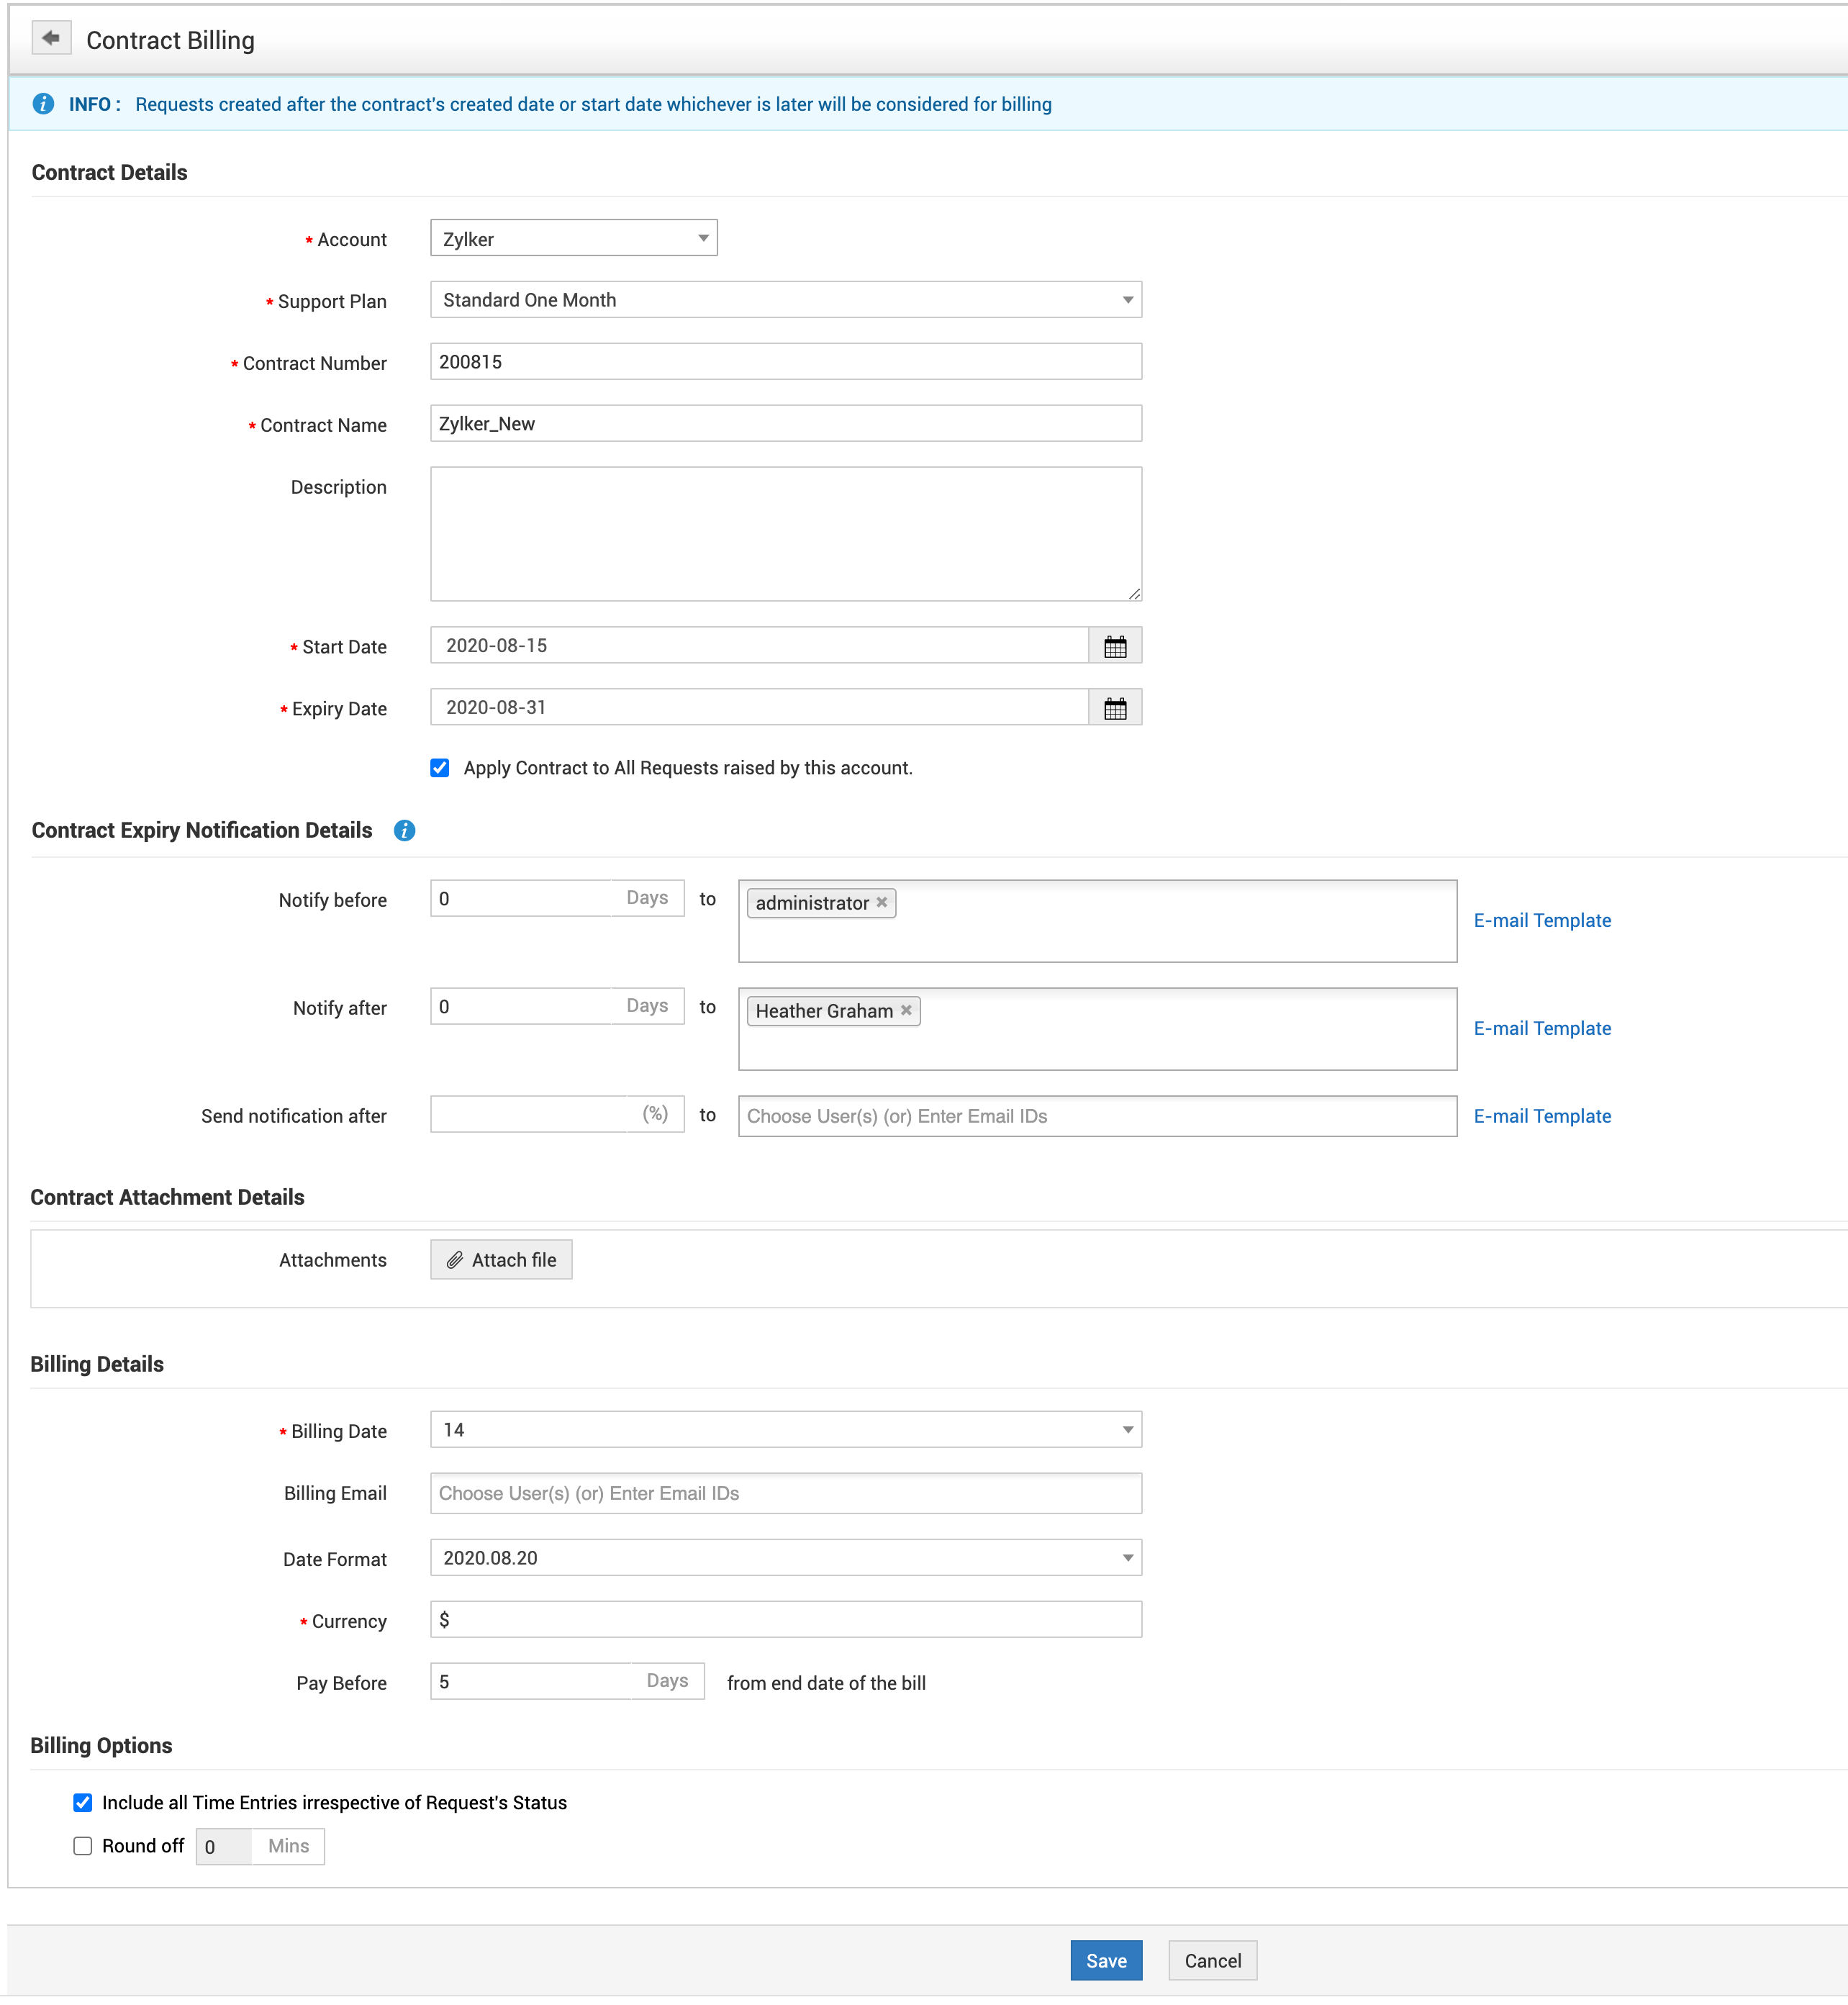Open the Billing Date dropdown
Image resolution: width=1848 pixels, height=2005 pixels.
click(785, 1430)
